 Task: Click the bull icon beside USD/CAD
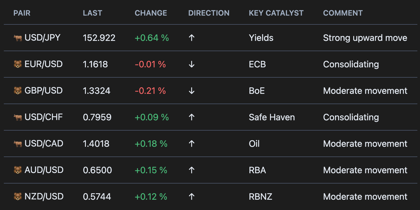18,144
